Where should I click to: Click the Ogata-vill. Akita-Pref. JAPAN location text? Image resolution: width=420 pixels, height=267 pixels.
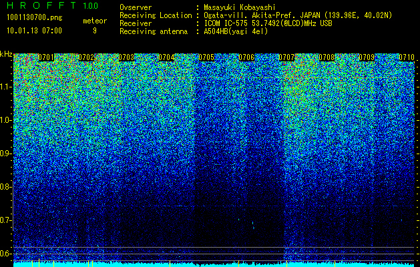point(298,16)
